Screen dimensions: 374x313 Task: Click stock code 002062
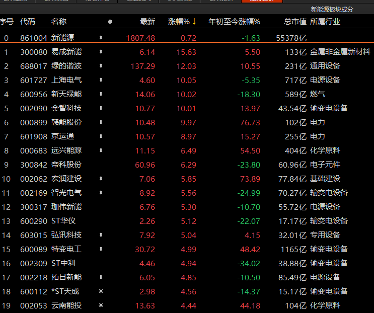(x=34, y=179)
